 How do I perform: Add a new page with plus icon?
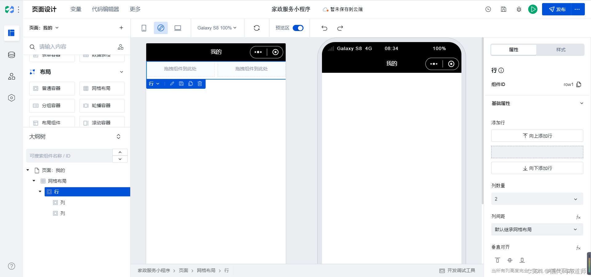pyautogui.click(x=121, y=28)
